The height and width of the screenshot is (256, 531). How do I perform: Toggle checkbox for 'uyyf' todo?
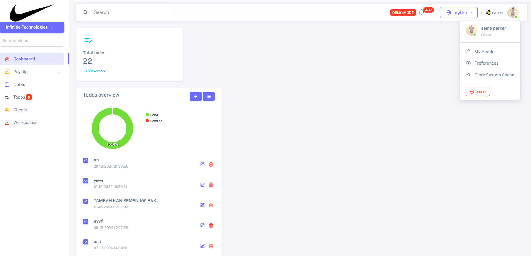[86, 221]
